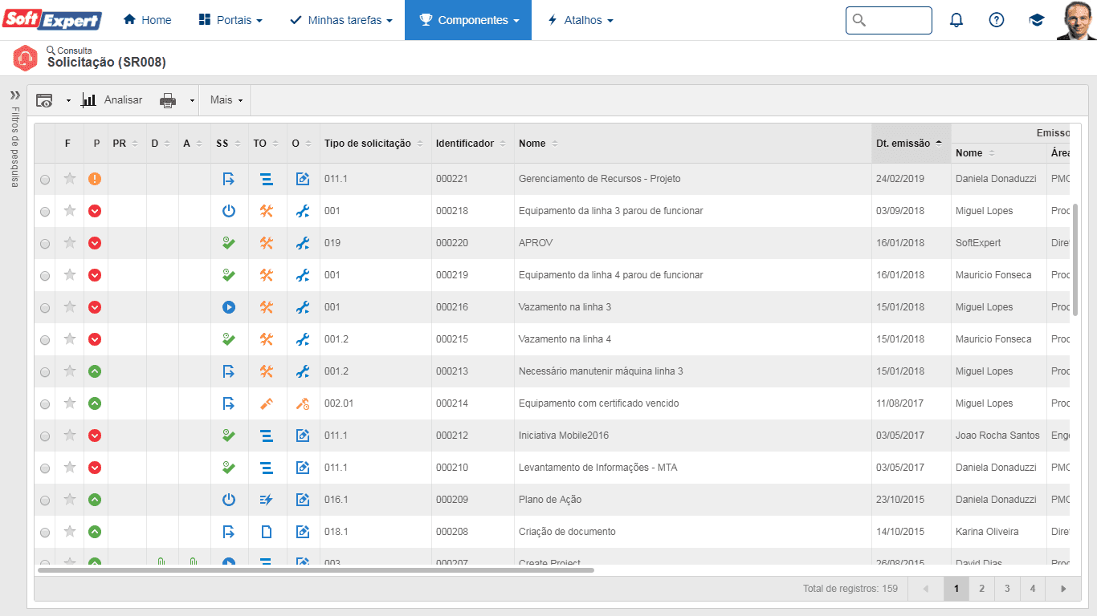
Task: Sort by Emissor Nome column header
Action: click(998, 153)
